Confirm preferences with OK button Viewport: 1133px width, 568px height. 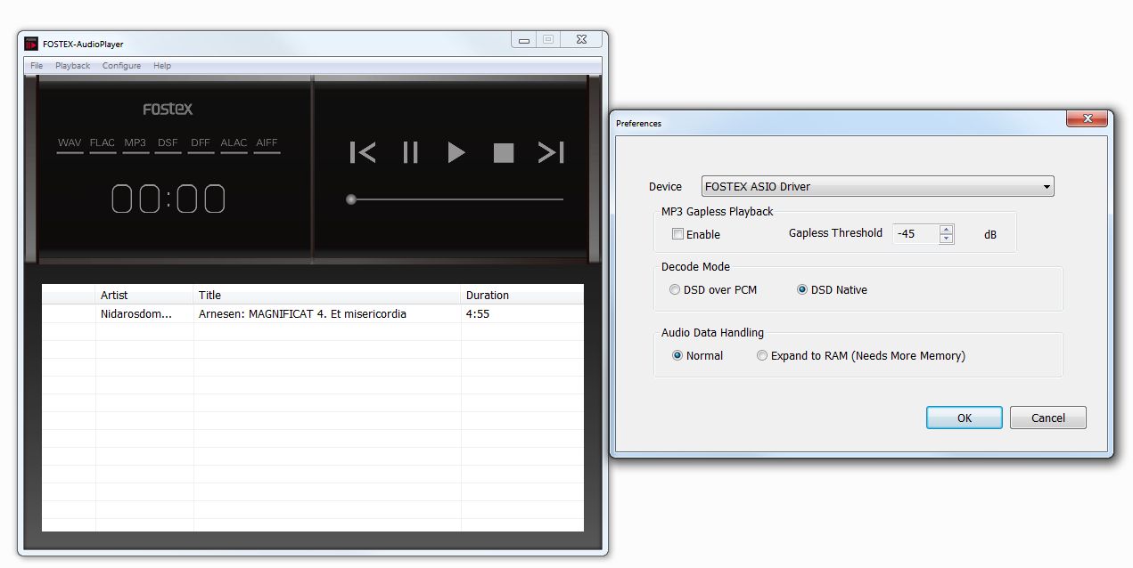(x=965, y=418)
